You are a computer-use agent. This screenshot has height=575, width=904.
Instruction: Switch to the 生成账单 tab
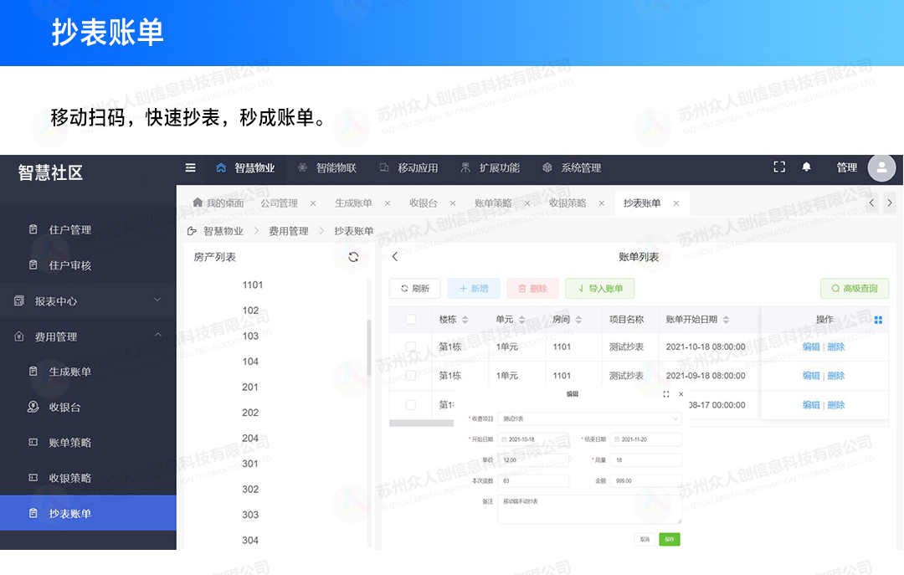pos(353,203)
